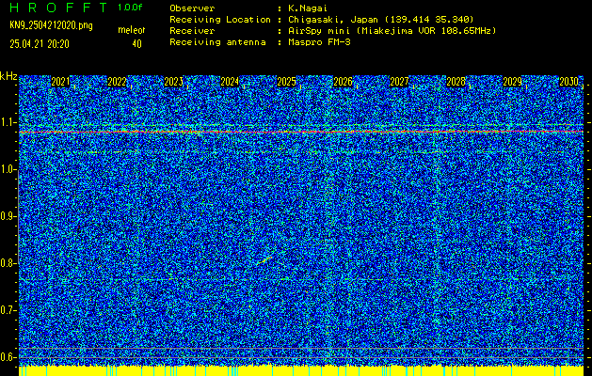The width and height of the screenshot is (592, 376).
Task: Click the date stamp 25.04.21 20:20
Action: (x=40, y=44)
